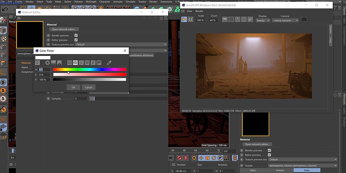Screen dimensions: 346x173
Task: Click the IPR hierarchy icon
Action: pyautogui.click(x=238, y=20)
